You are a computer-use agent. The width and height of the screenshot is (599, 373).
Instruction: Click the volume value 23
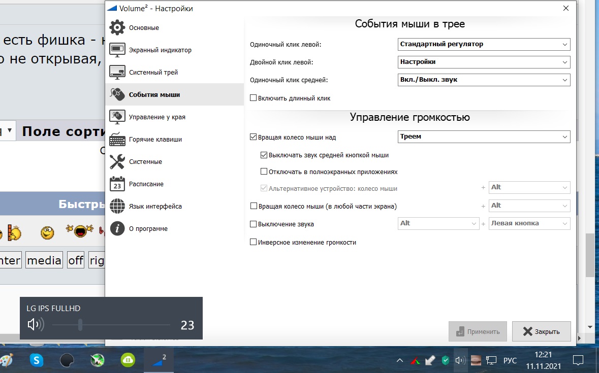coord(187,325)
